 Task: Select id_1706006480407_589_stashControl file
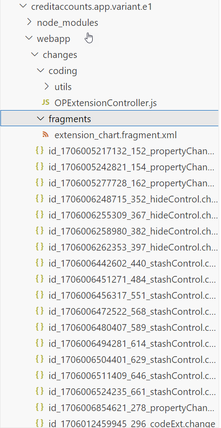tap(132, 327)
